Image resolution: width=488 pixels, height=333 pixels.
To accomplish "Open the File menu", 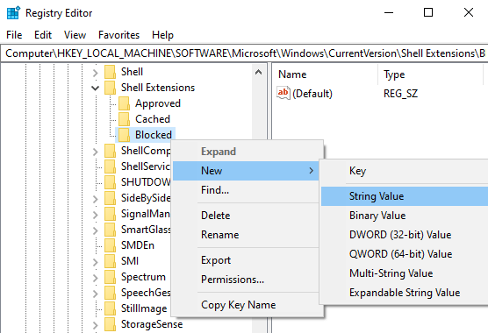I will (14, 35).
